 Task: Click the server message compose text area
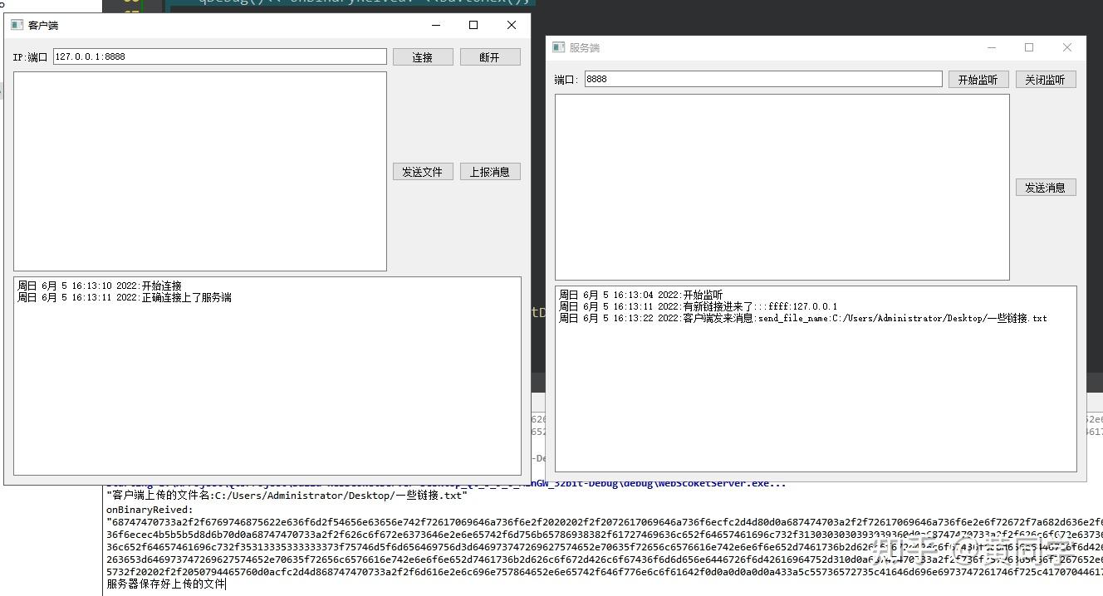(782, 187)
